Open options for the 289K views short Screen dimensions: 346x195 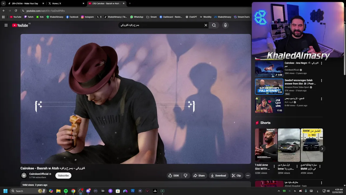point(297,166)
